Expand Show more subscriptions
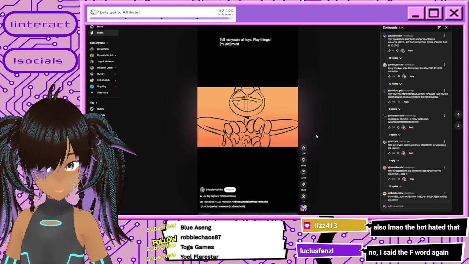 point(103,93)
